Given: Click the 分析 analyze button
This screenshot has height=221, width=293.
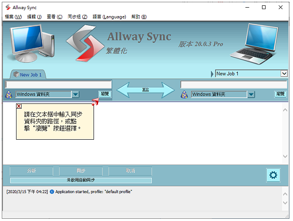Looking at the screenshot, I should 31,171.
